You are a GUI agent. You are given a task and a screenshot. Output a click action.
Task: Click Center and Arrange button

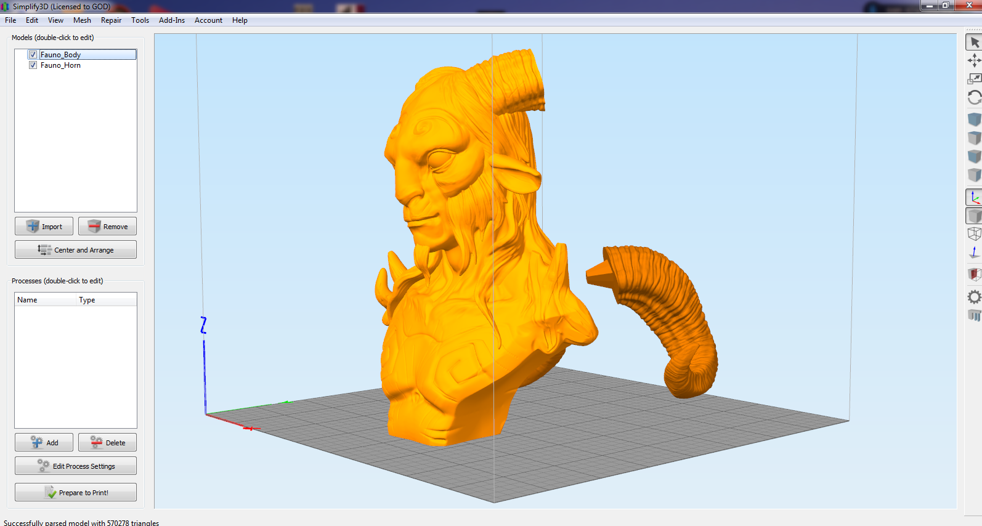pos(76,249)
